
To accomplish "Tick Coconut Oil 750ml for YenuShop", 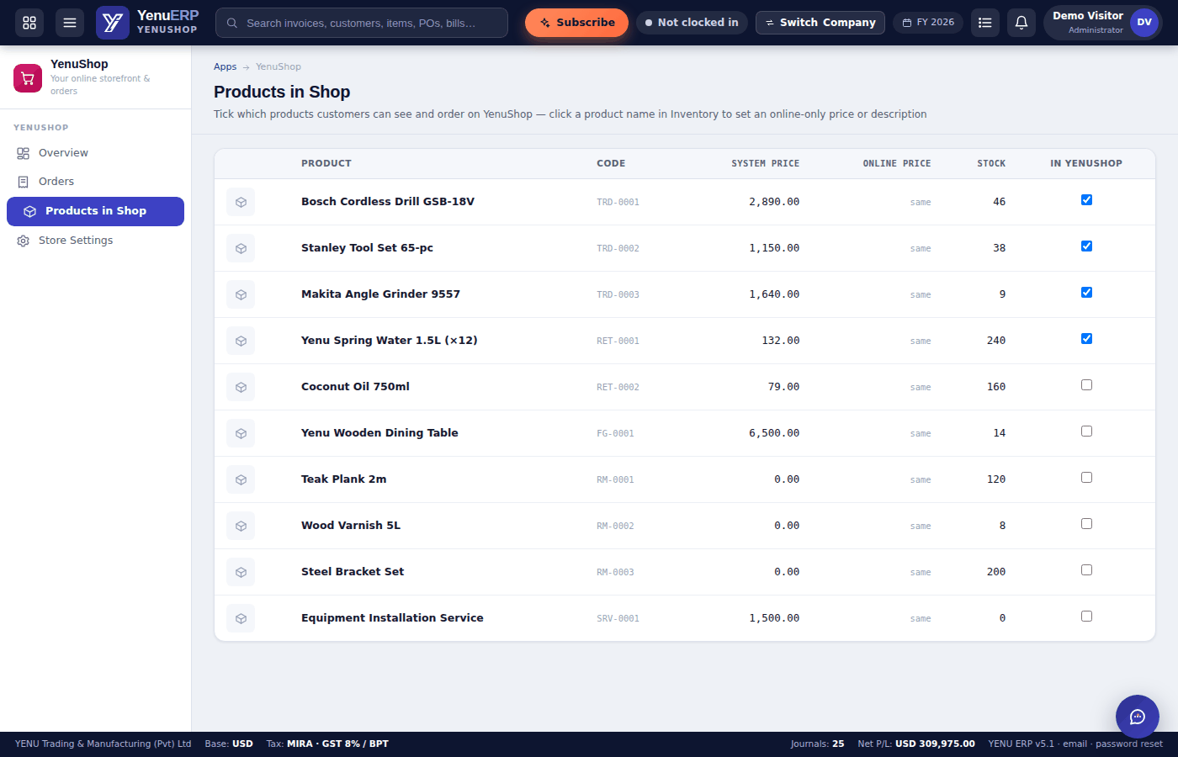I will (1086, 385).
